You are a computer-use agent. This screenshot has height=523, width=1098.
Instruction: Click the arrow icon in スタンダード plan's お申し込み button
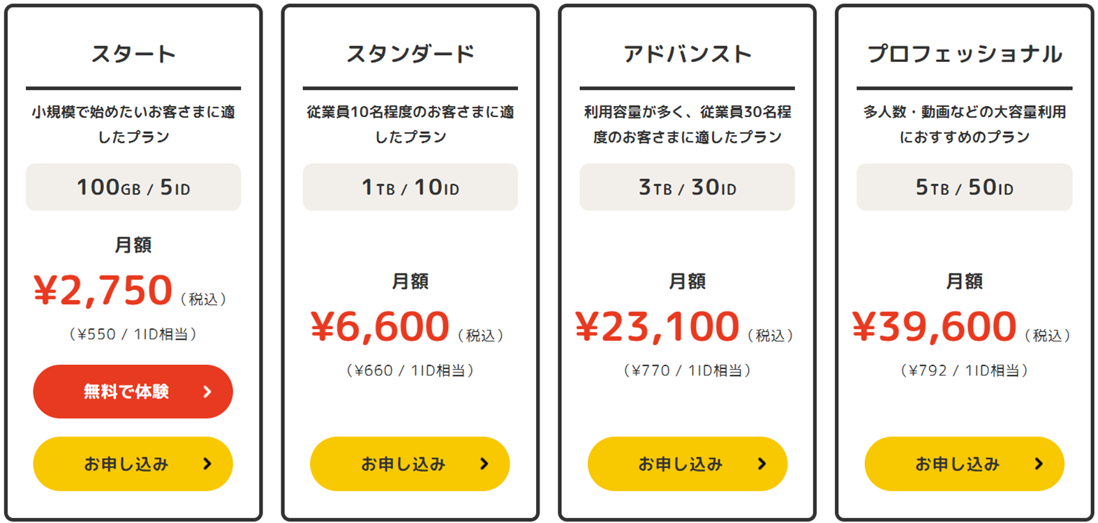[484, 463]
